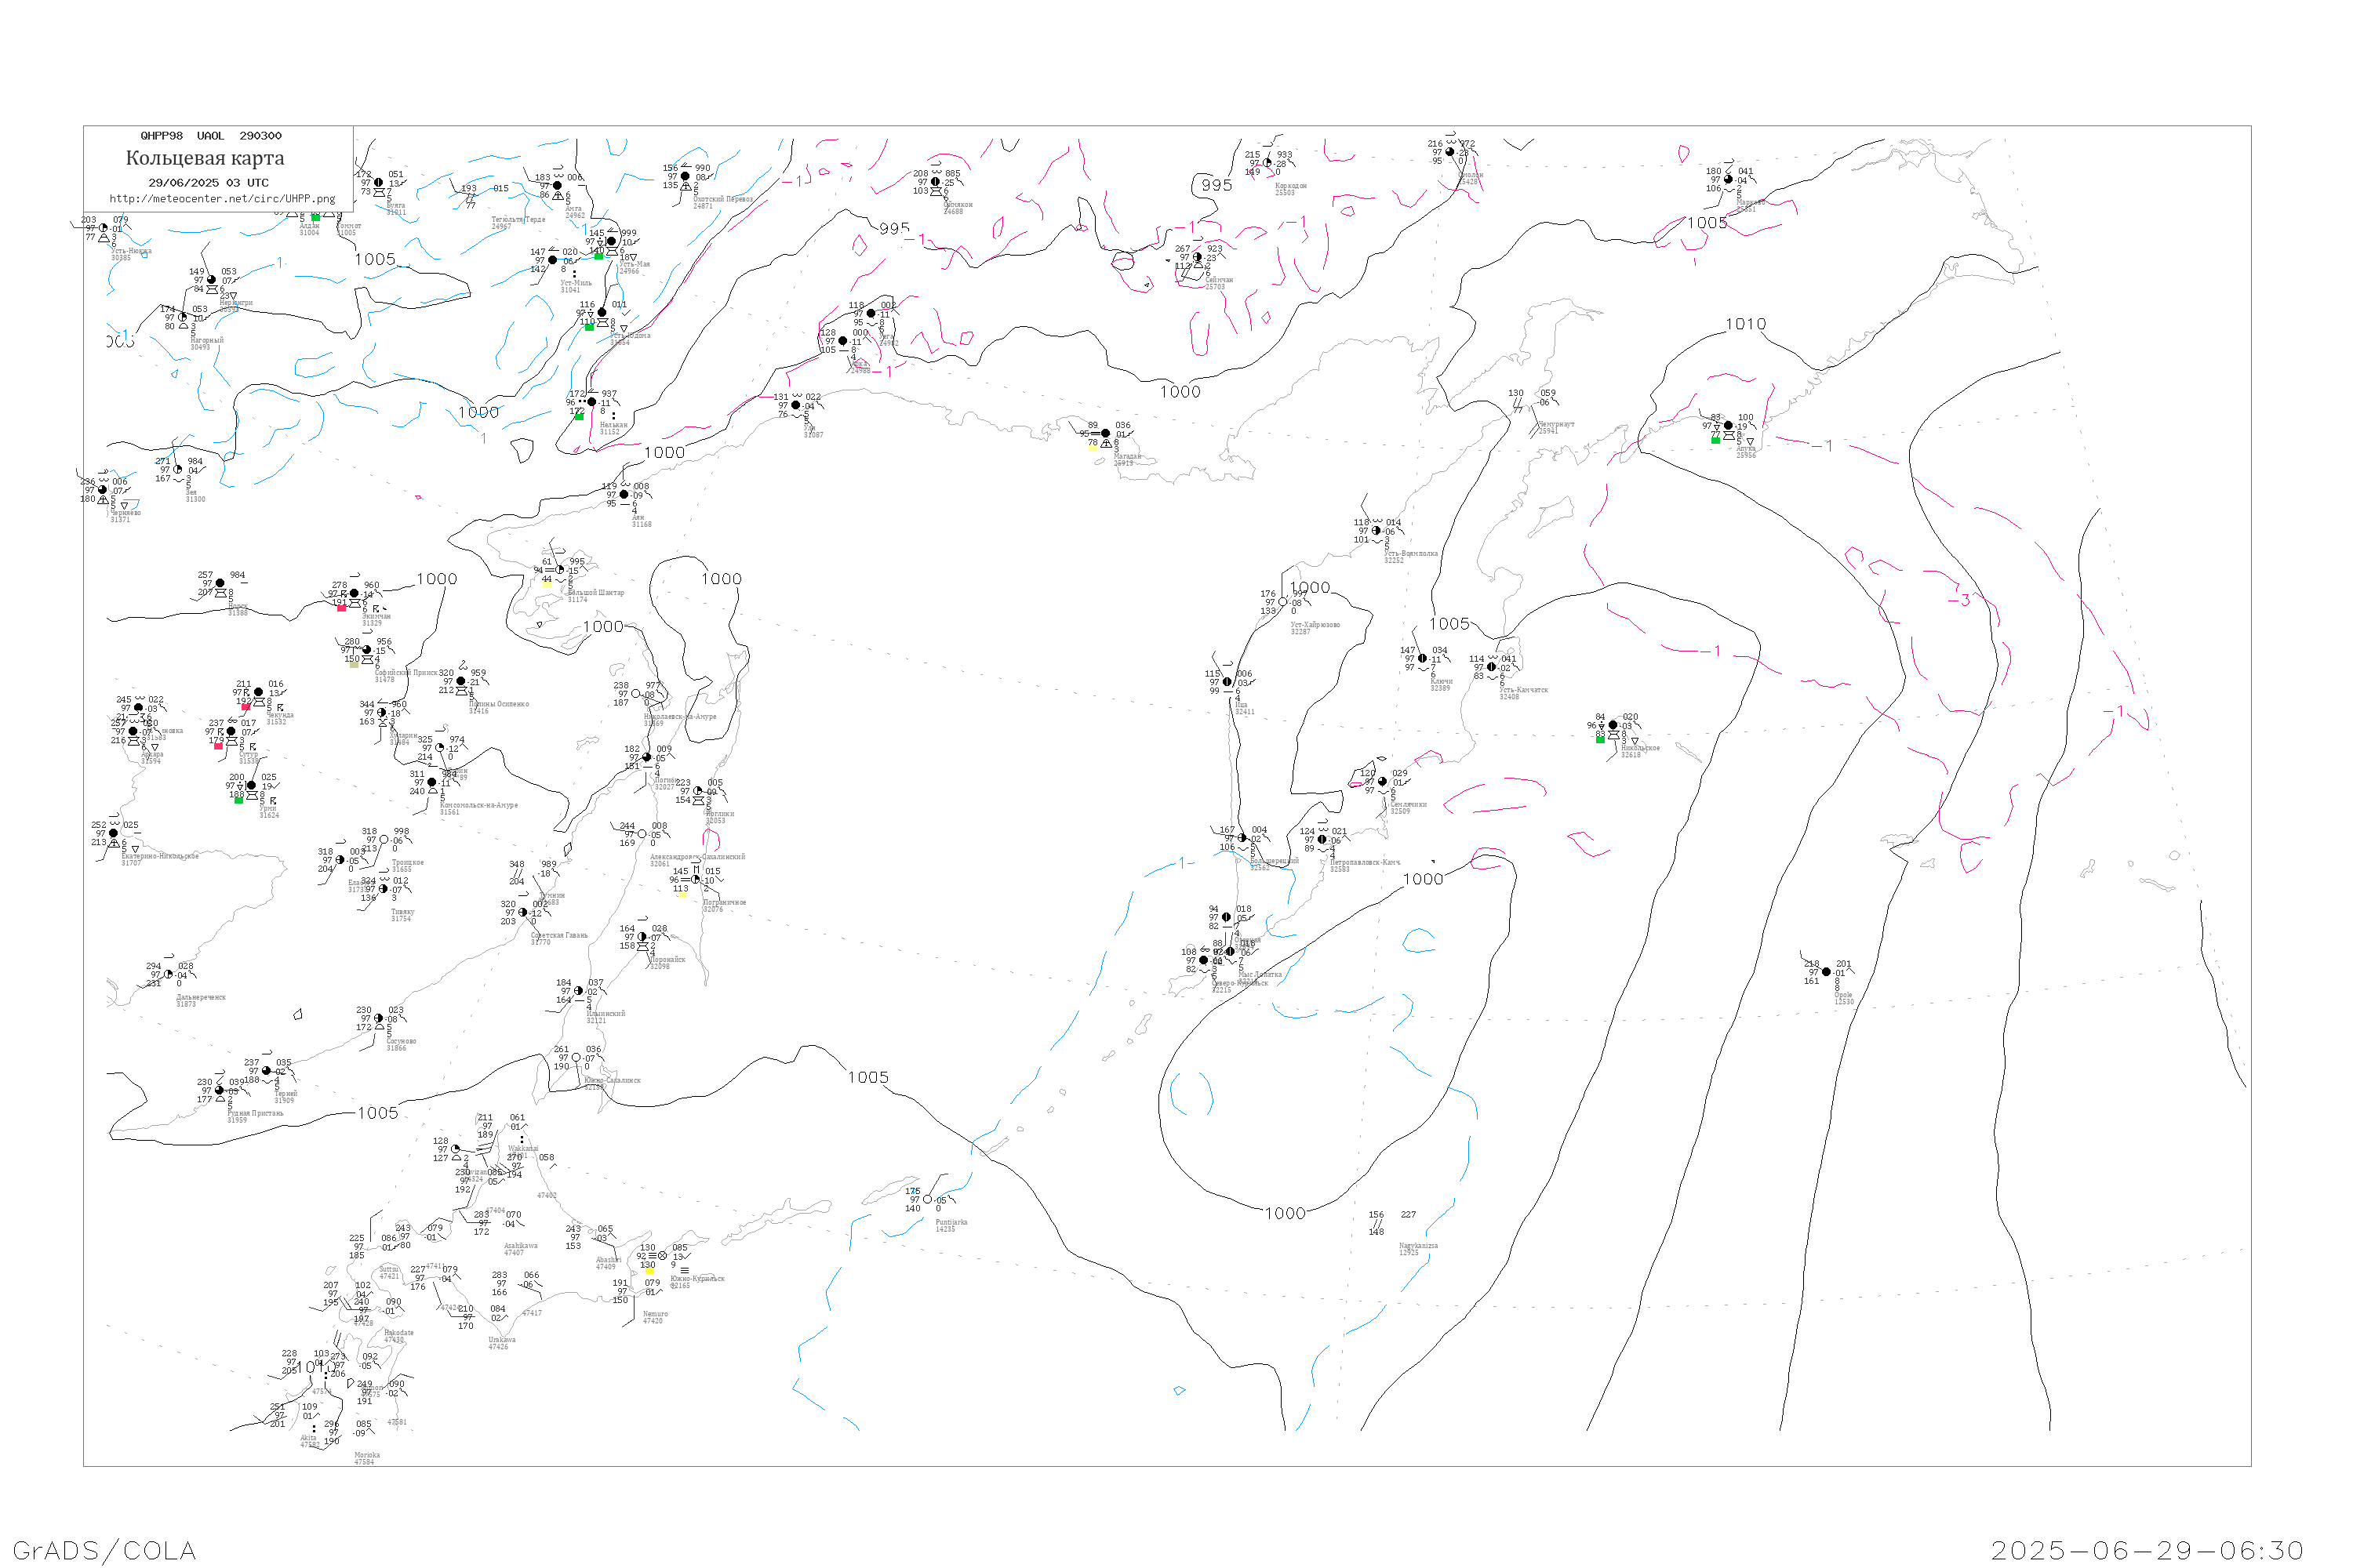Click the green square at Апука station

pos(1716,440)
